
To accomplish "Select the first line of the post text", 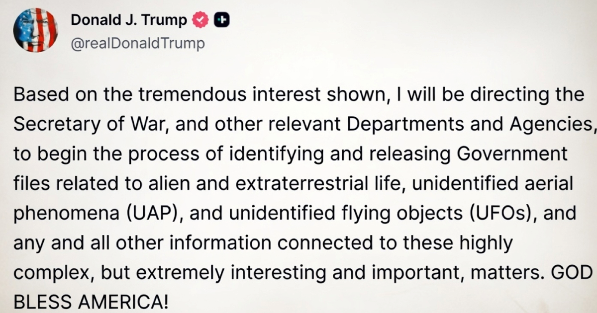I will coord(298,94).
